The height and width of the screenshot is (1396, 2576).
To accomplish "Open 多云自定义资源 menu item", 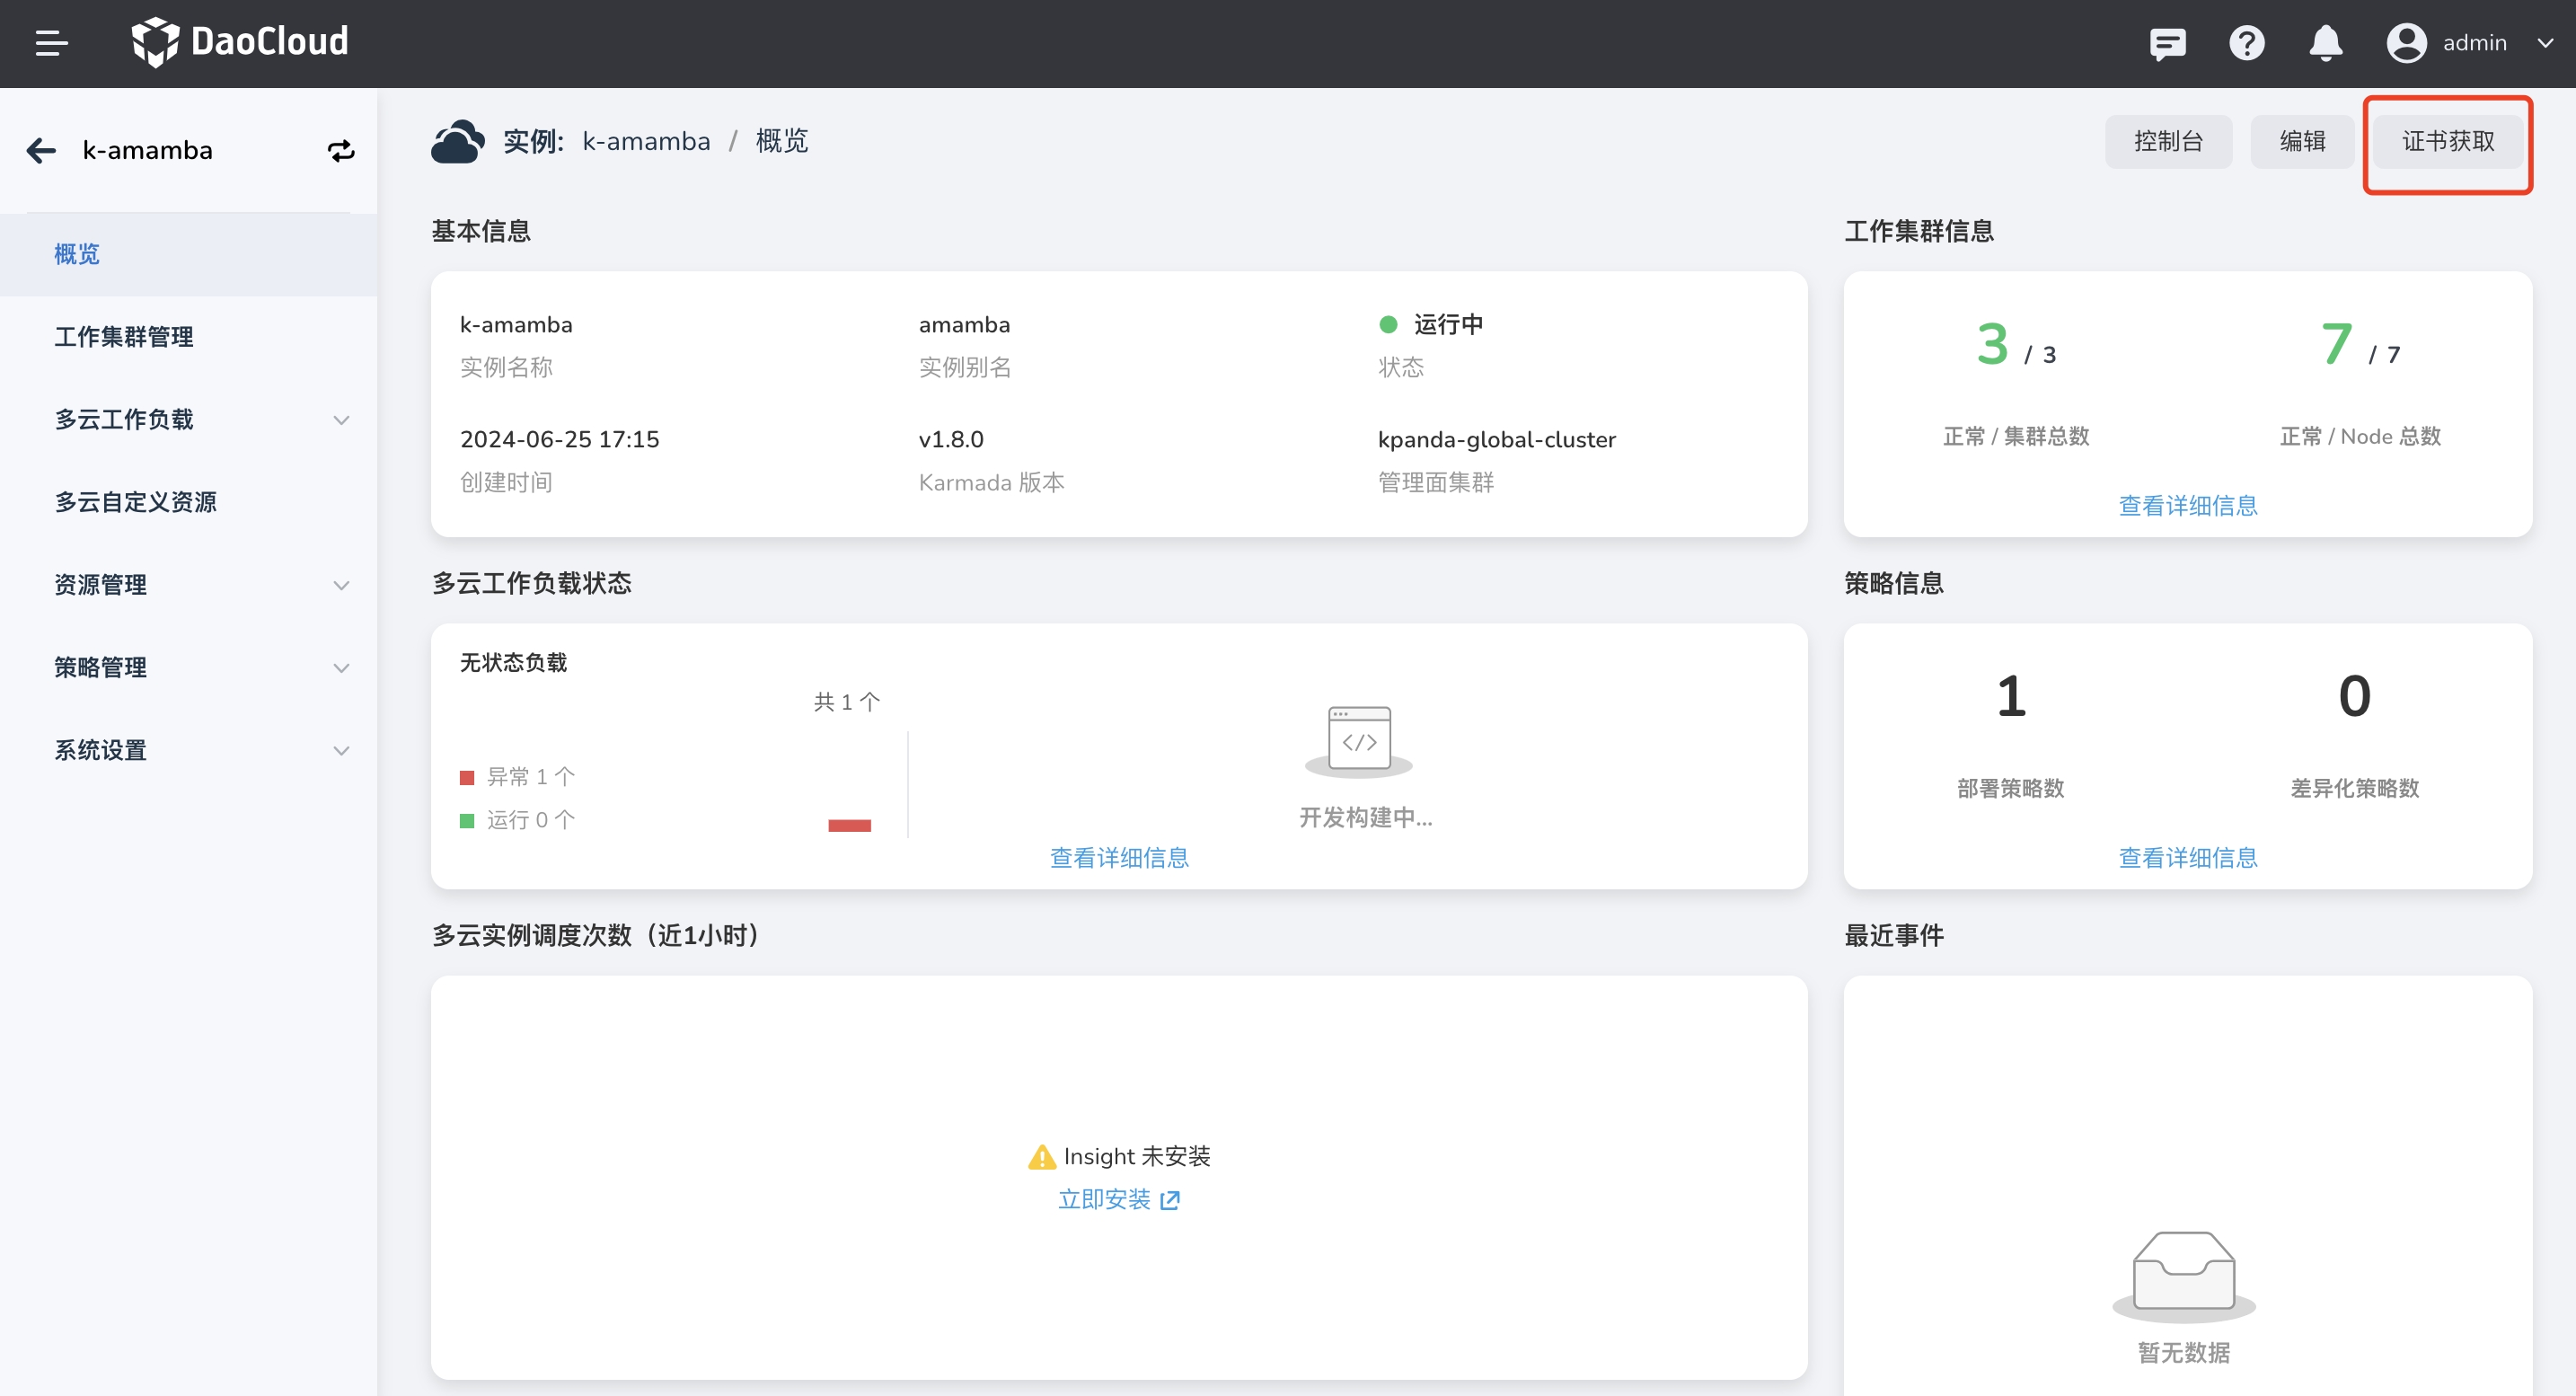I will coord(136,502).
